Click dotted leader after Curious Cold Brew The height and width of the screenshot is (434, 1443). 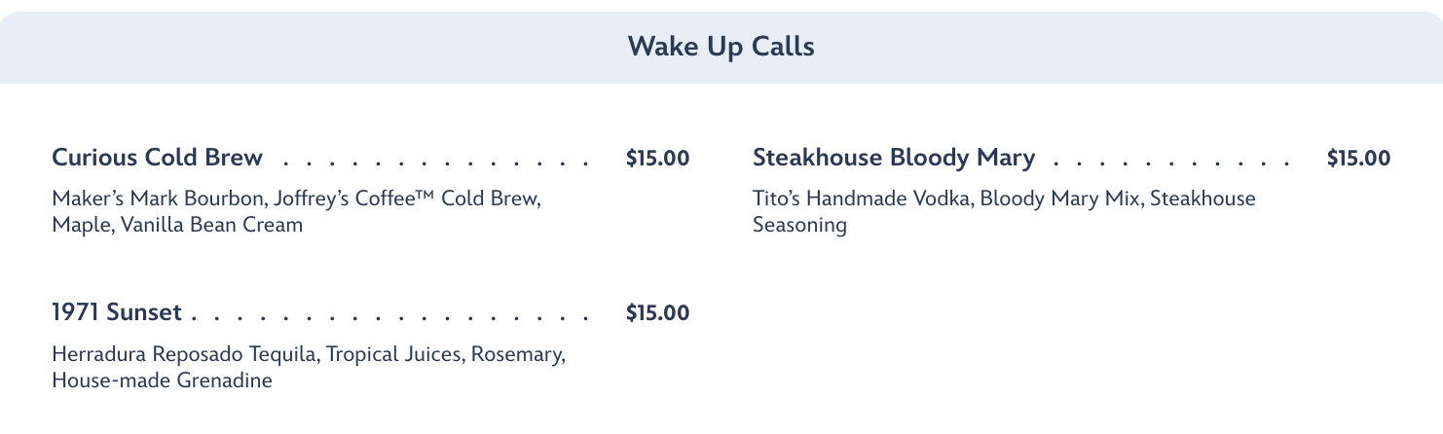point(438,160)
